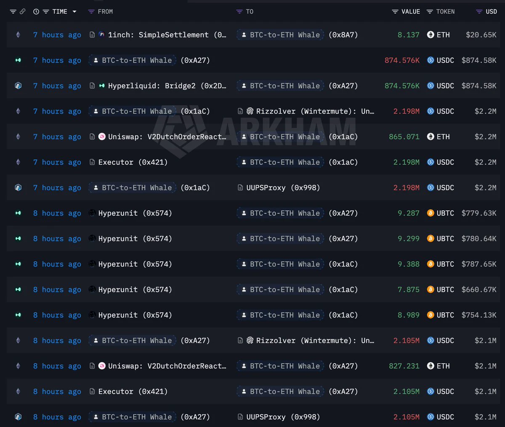
Task: Click the USD column filter icon
Action: 479,12
